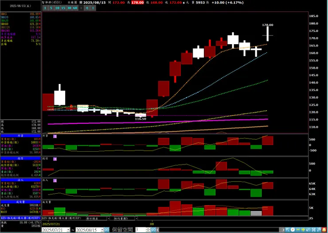Click the 外資 panel header
The height and width of the screenshot is (233, 328).
coord(20,136)
